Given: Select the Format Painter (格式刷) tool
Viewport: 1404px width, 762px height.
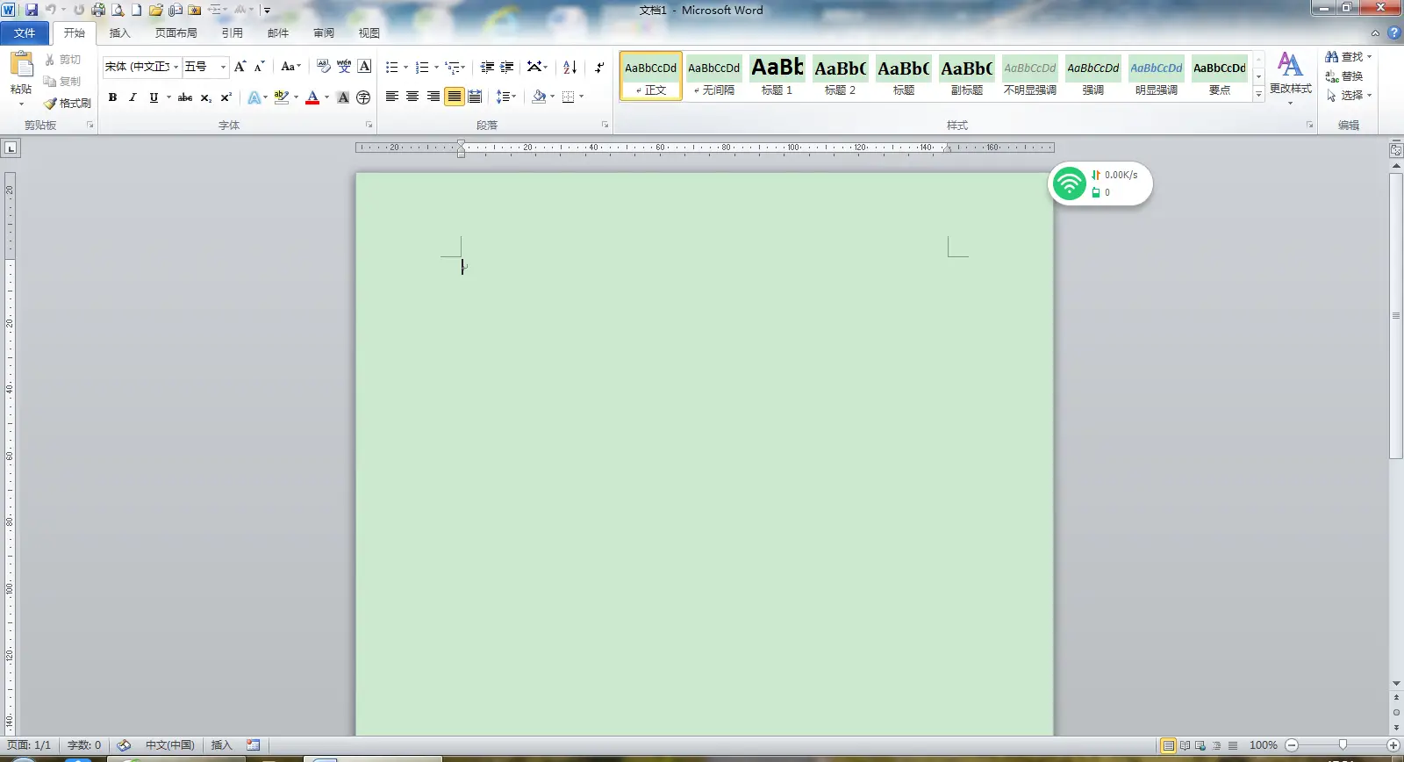Looking at the screenshot, I should tap(68, 104).
